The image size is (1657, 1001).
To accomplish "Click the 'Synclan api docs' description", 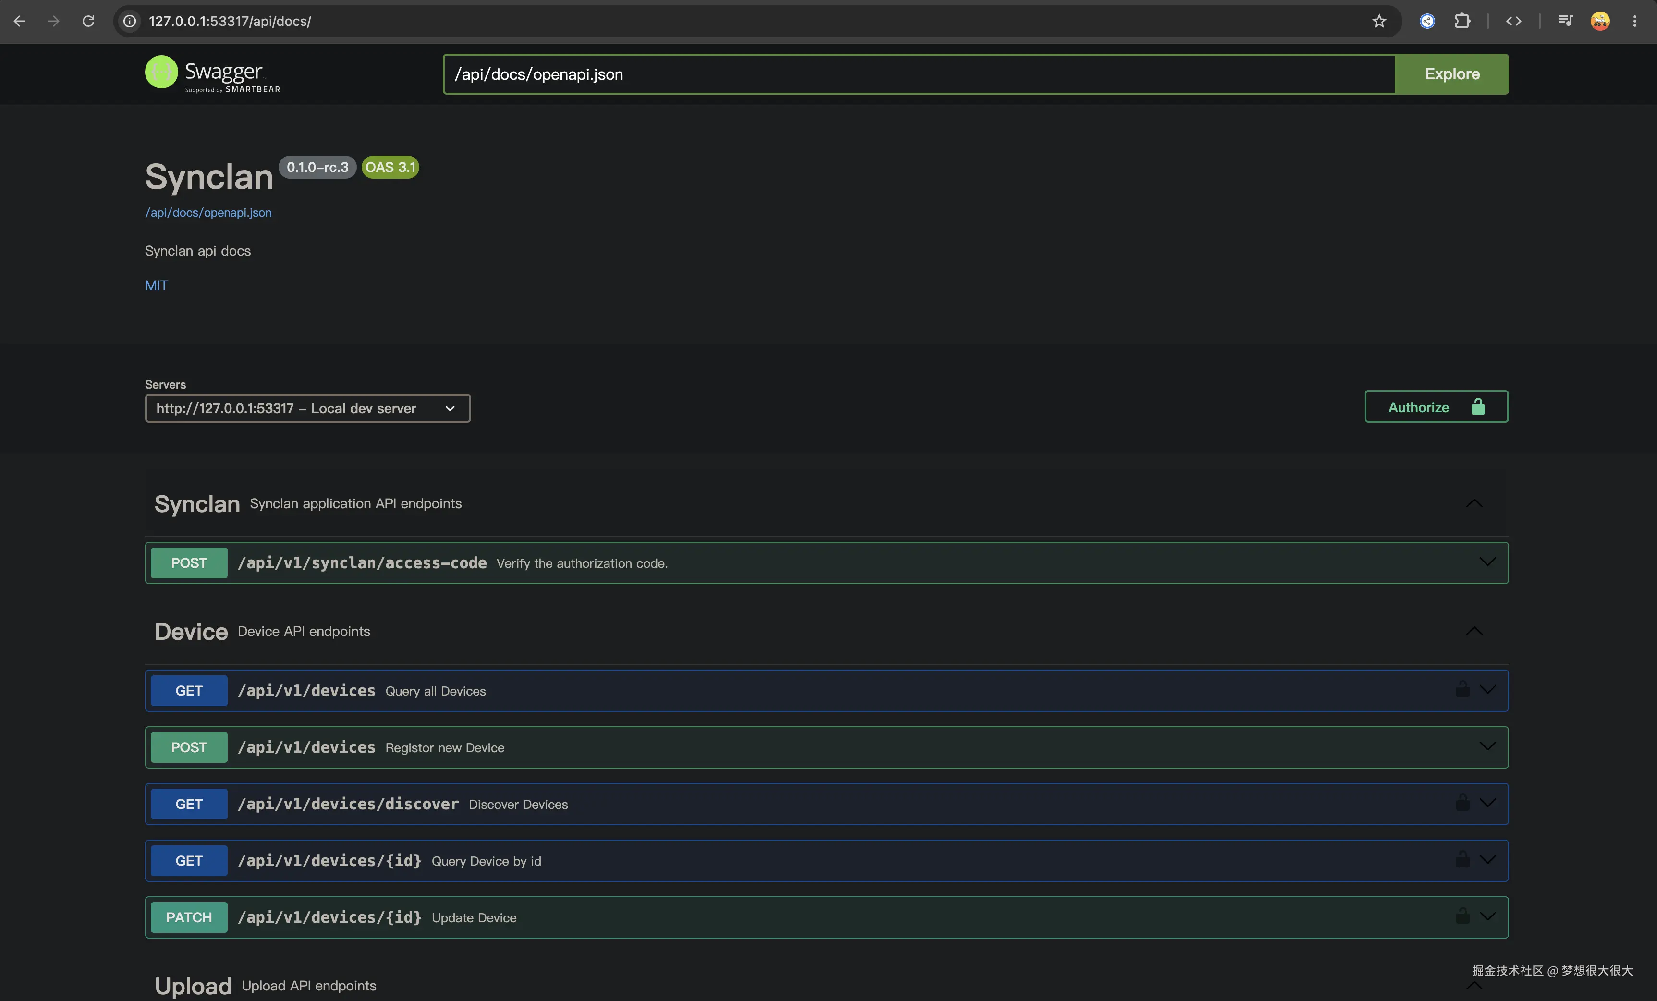I will [198, 251].
